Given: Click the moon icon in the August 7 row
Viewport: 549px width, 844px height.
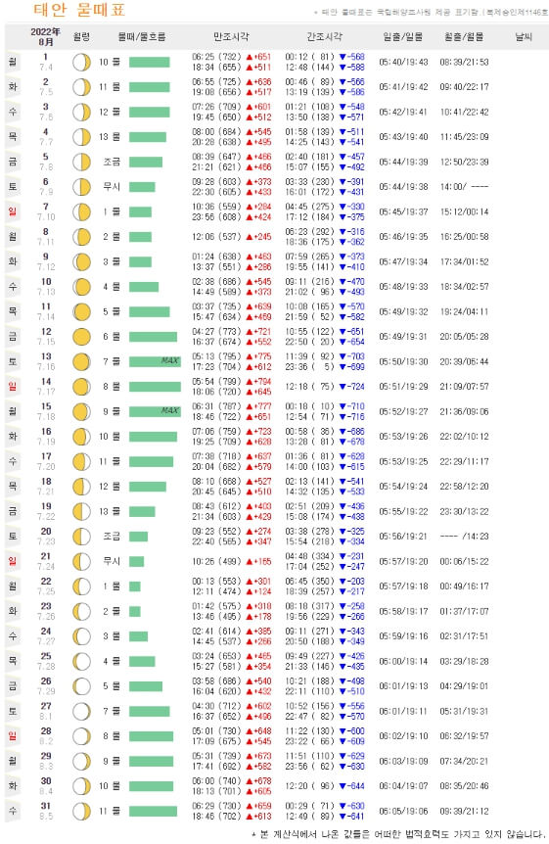Looking at the screenshot, I should coord(82,211).
